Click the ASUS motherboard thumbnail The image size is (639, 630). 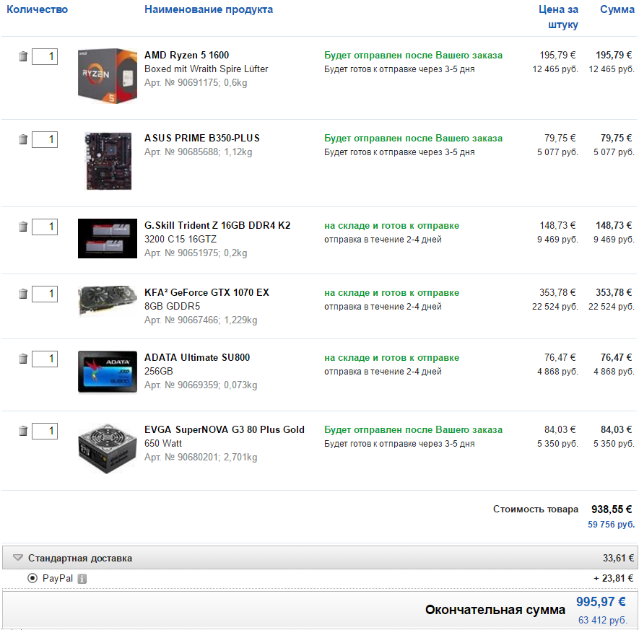tap(108, 161)
